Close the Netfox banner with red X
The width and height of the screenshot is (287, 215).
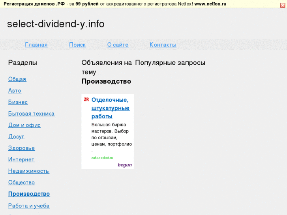click(x=283, y=6)
